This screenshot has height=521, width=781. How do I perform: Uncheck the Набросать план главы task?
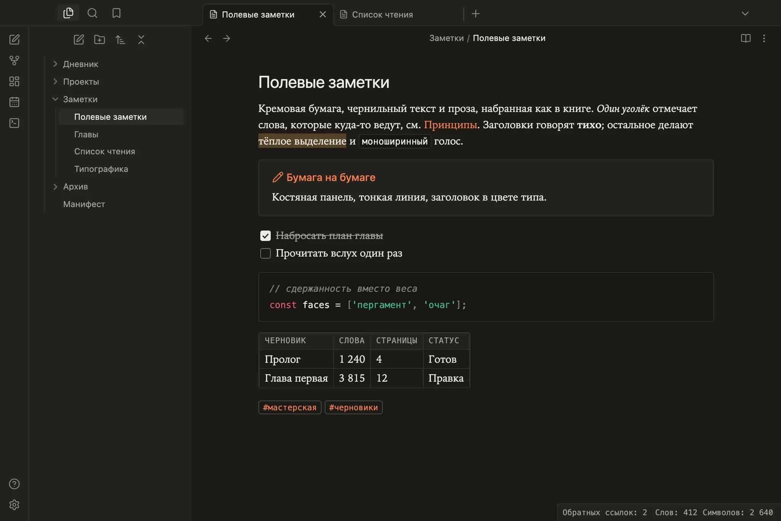click(x=265, y=235)
